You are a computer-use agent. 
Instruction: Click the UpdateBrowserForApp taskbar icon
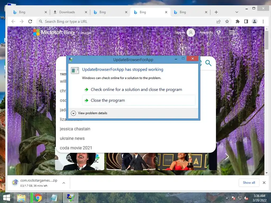pos(70,198)
